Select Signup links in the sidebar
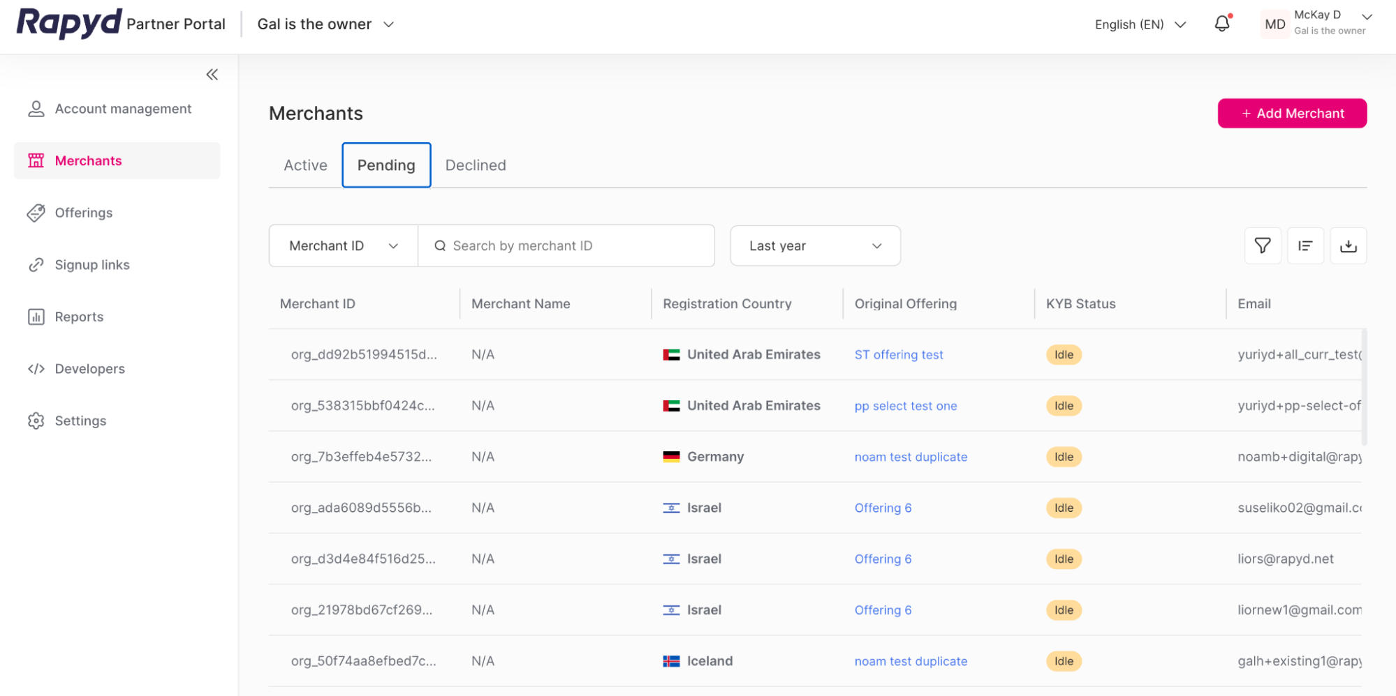Image resolution: width=1396 pixels, height=696 pixels. coord(92,264)
